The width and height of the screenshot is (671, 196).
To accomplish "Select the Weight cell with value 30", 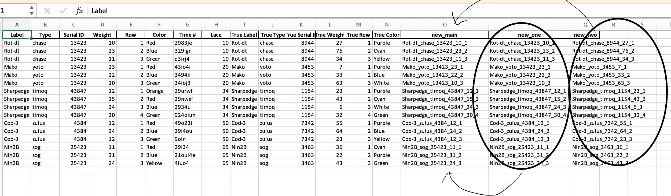I will (102, 115).
